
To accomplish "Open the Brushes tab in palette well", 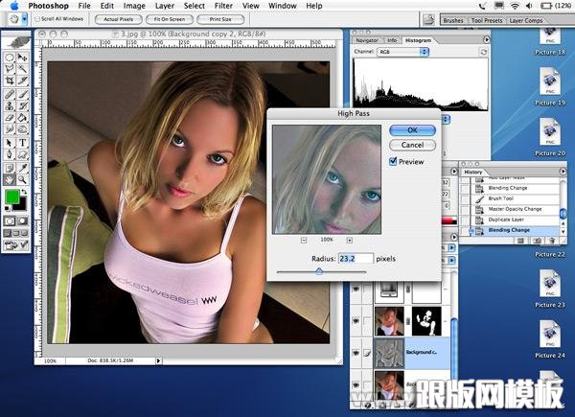I will coord(453,20).
